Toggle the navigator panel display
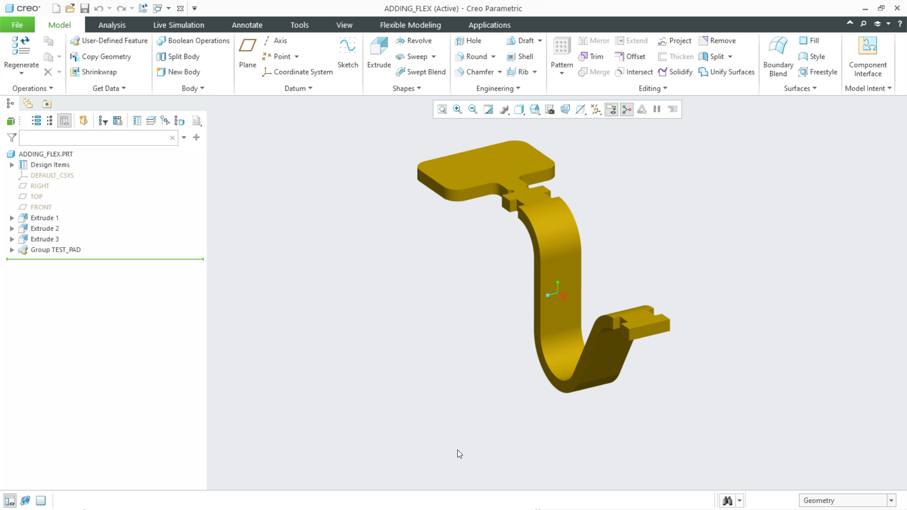This screenshot has height=510, width=907. [10, 501]
